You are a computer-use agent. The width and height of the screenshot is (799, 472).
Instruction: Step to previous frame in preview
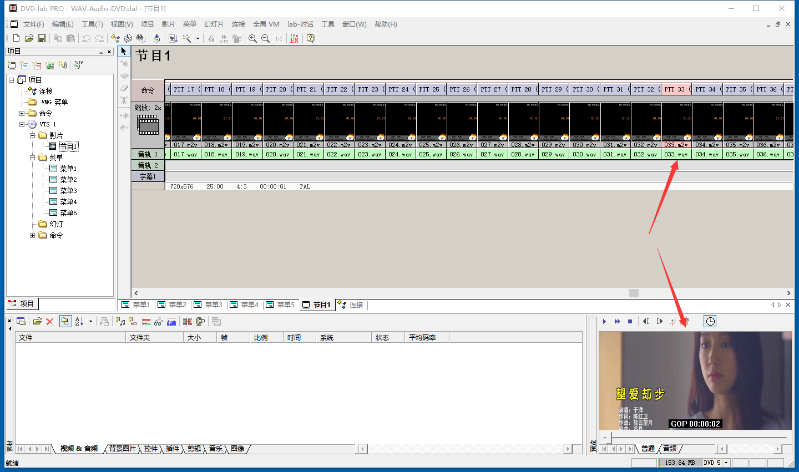coord(646,321)
